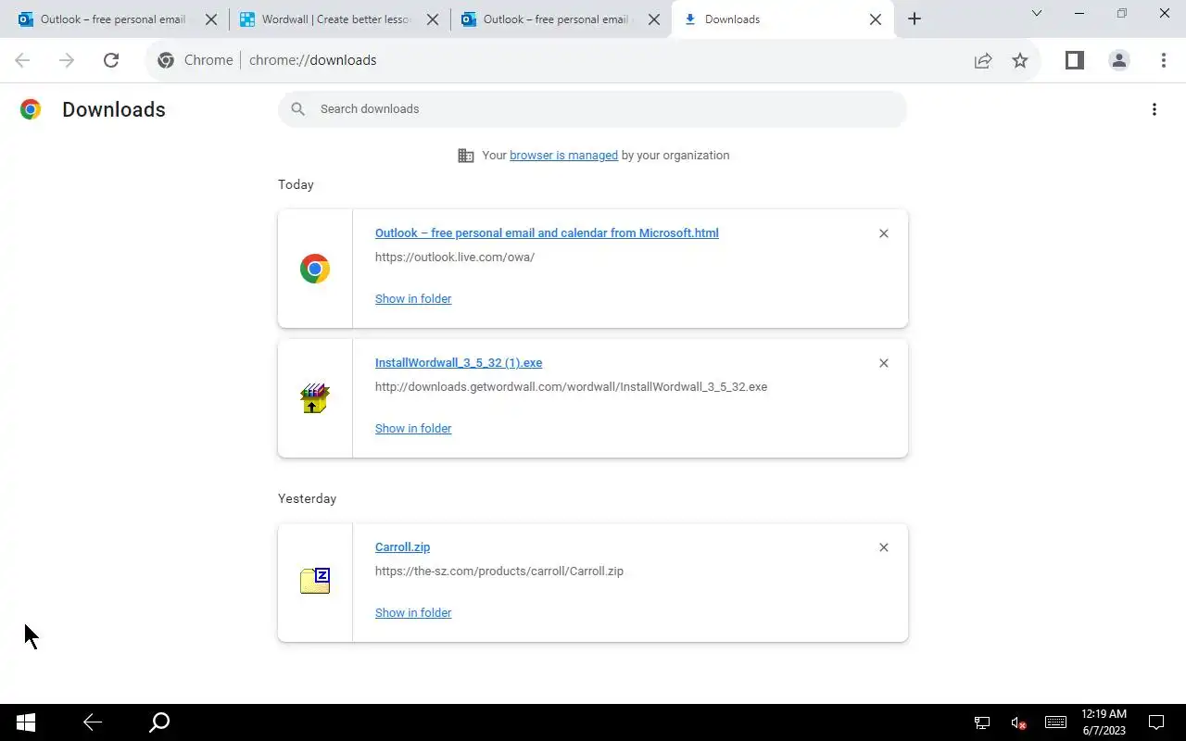The width and height of the screenshot is (1186, 741).
Task: Open a new tab with plus button
Action: click(x=915, y=19)
